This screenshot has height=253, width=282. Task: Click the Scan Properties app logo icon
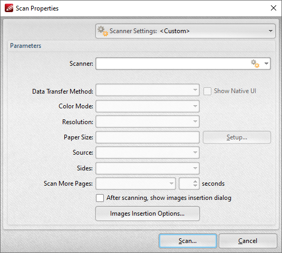click(x=9, y=8)
